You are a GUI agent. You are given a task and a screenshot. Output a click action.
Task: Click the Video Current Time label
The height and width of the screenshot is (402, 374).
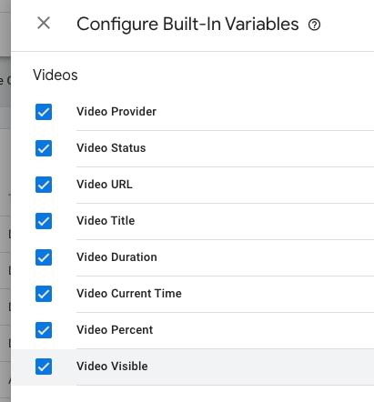129,294
